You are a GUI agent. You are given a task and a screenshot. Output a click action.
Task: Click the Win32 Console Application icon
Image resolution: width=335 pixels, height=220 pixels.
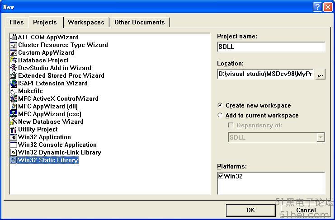coord(14,145)
